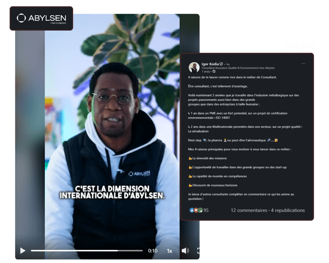Click the job title line under Igor Kodia
This screenshot has height=263, width=329.
238,68
